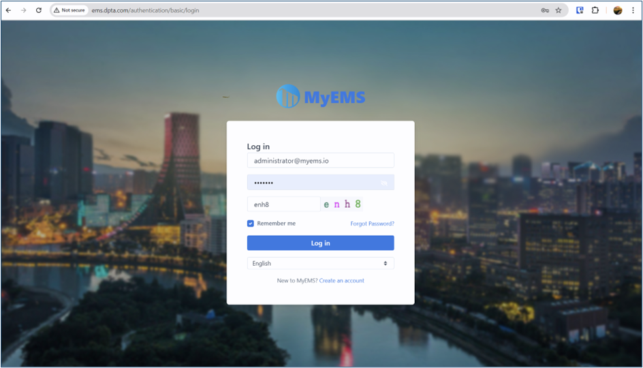
Task: Open the browser extensions puzzle icon
Action: [595, 10]
